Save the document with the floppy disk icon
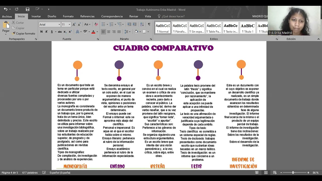 [27, 9]
